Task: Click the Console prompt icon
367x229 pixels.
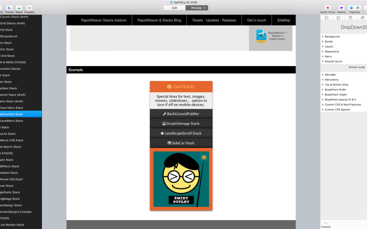Action: [x=326, y=223]
